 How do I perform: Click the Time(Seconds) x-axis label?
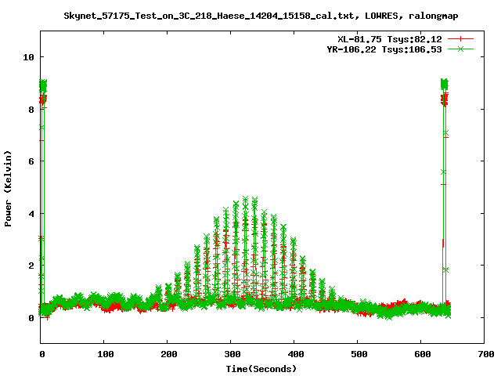(261, 368)
